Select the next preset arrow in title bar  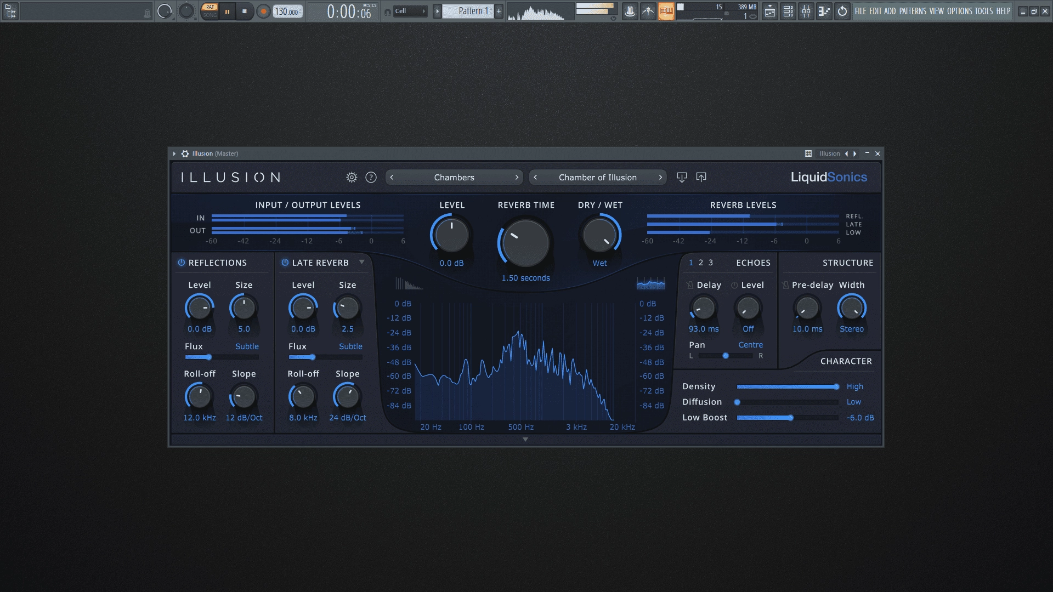[854, 153]
